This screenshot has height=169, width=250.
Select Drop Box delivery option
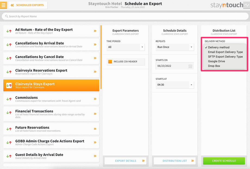coord(224,66)
